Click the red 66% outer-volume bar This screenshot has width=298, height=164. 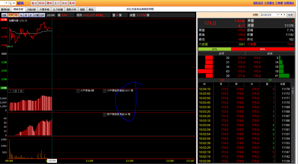click(x=262, y=49)
